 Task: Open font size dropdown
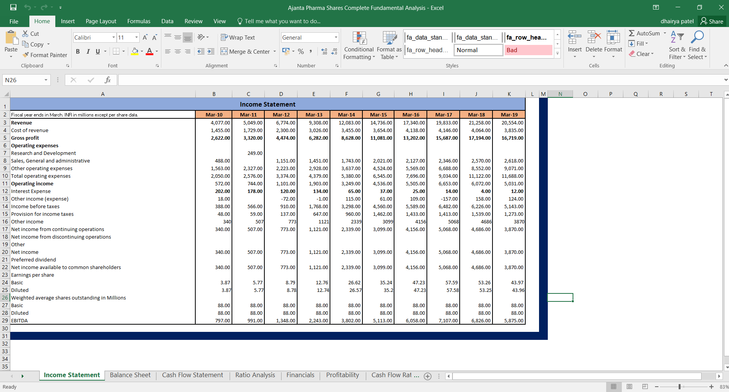(137, 37)
